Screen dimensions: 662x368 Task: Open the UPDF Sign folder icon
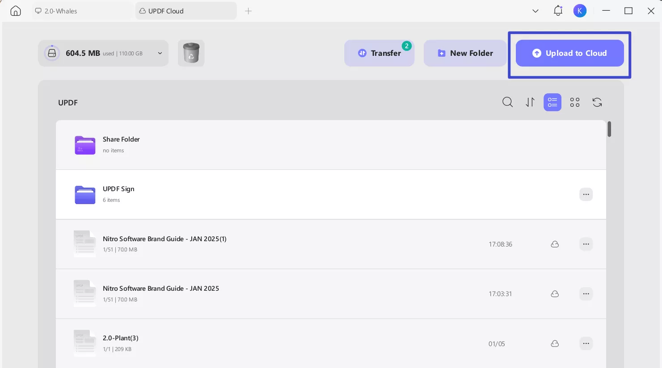pos(85,194)
